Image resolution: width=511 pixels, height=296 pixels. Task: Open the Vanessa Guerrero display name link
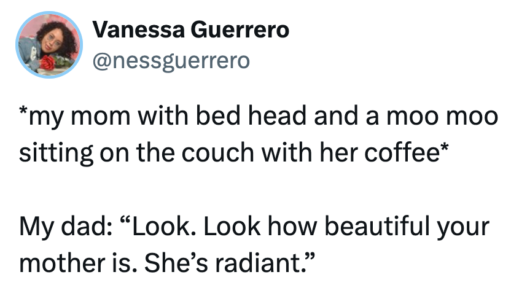(x=191, y=30)
